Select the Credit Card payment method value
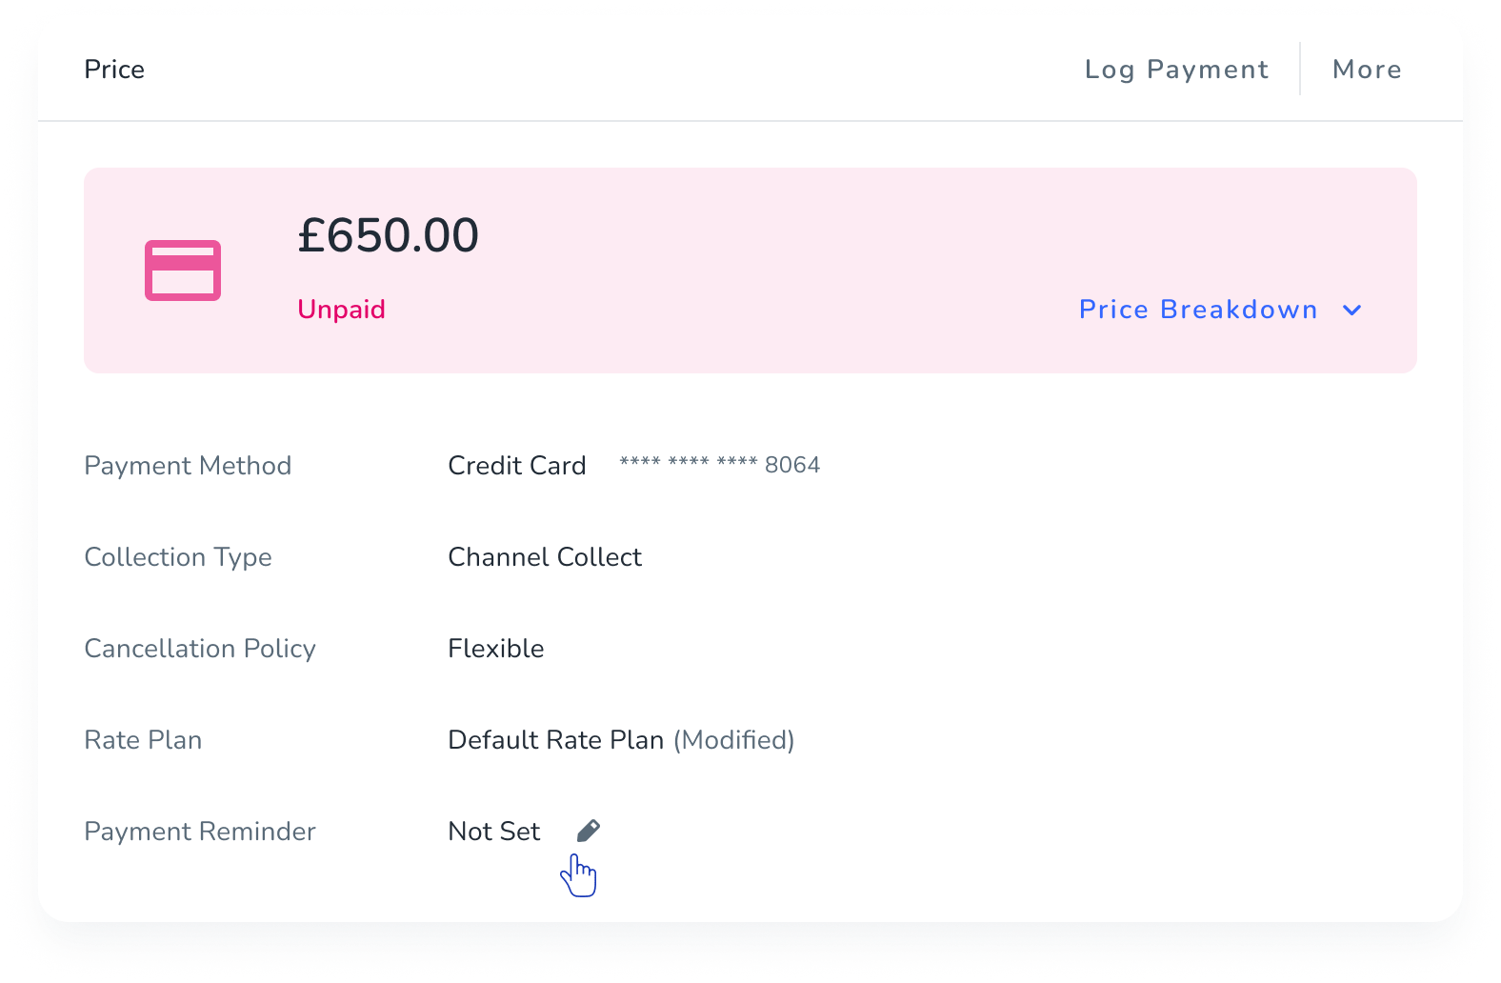The height and width of the screenshot is (983, 1501). (x=517, y=466)
